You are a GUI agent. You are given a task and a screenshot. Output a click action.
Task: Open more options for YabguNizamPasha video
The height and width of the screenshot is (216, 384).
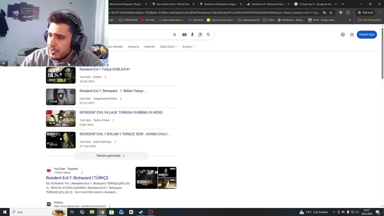121,99
